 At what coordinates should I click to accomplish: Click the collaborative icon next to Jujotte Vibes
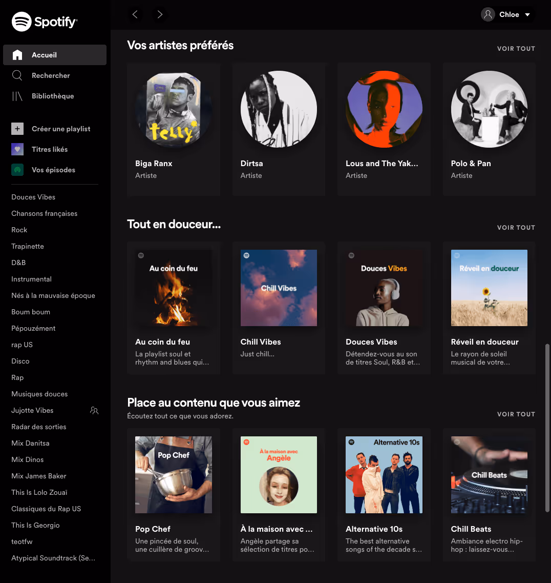(x=93, y=410)
